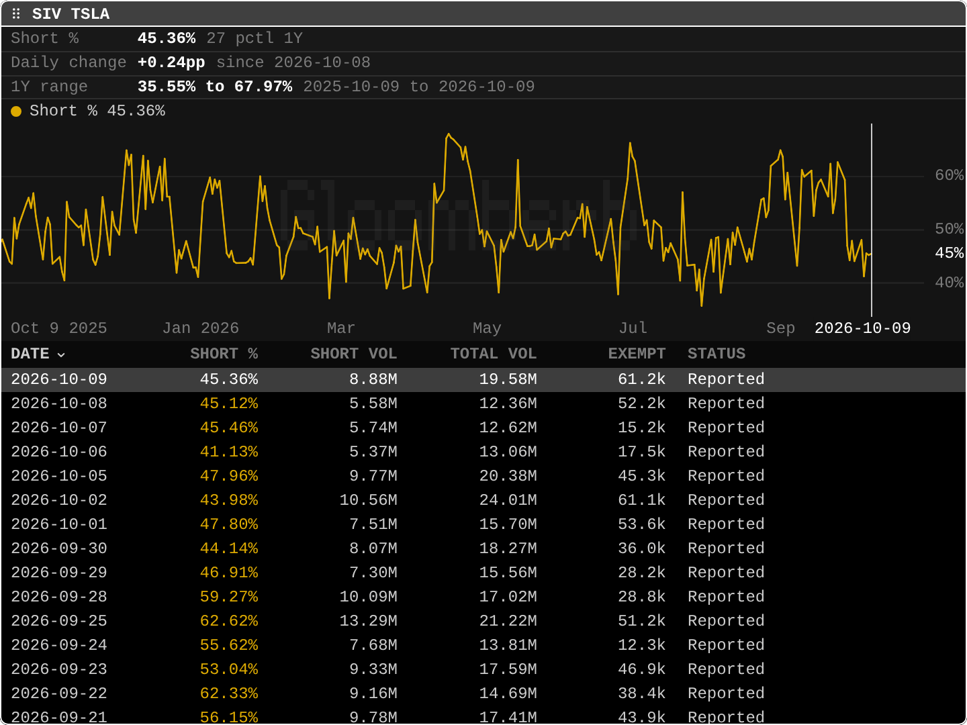Click the SHORT % column header
Screen dimensions: 967x725
(224, 354)
